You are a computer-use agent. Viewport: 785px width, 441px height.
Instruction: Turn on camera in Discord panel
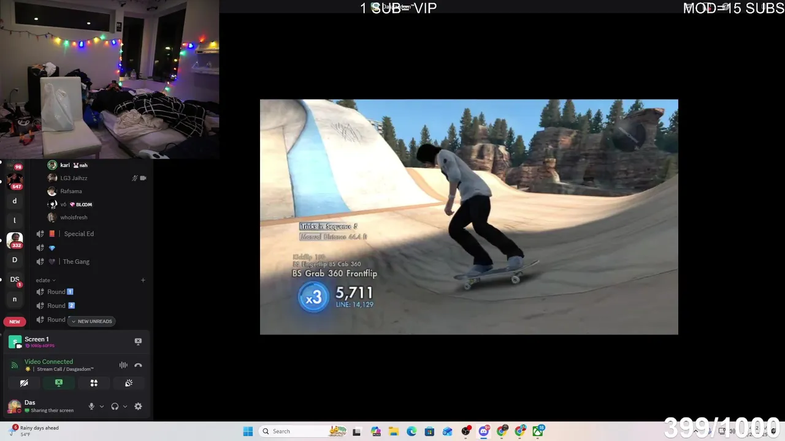click(24, 383)
